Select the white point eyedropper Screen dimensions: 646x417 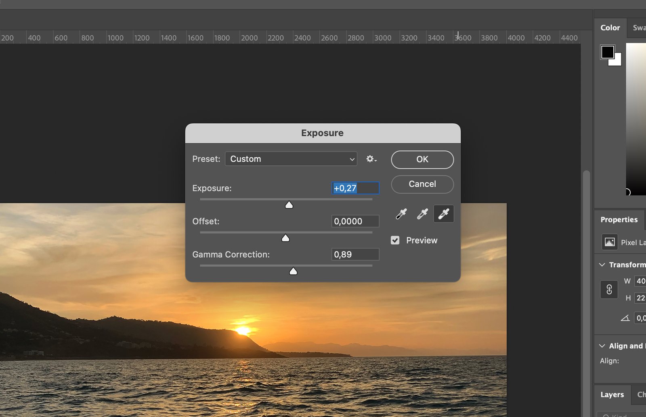click(443, 214)
